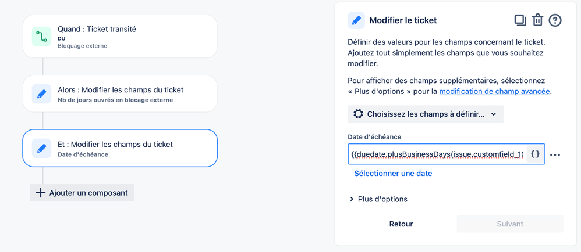The width and height of the screenshot is (581, 252).
Task: Select the 'Quand : Ticket transité' trigger card
Action: [120, 37]
